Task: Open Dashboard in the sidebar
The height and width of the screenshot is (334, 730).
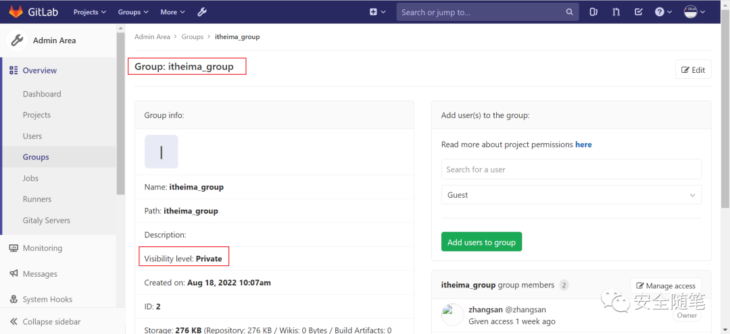Action: [42, 94]
